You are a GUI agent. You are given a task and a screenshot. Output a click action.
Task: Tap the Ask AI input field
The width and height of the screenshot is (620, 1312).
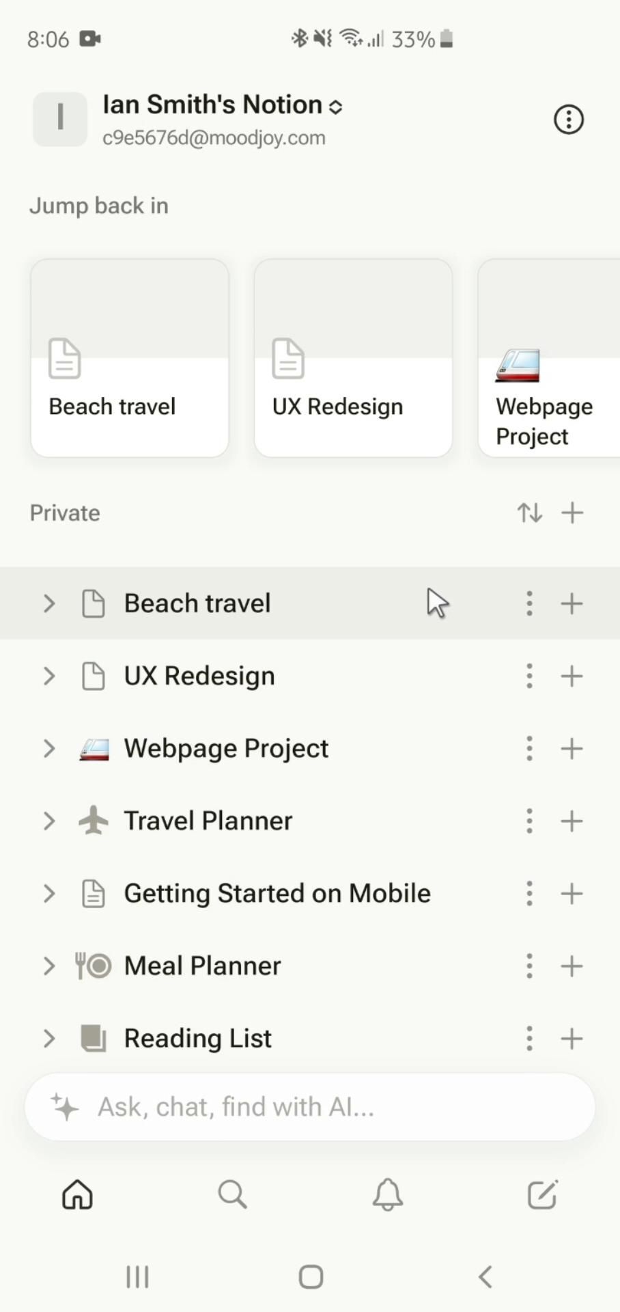click(x=309, y=1106)
